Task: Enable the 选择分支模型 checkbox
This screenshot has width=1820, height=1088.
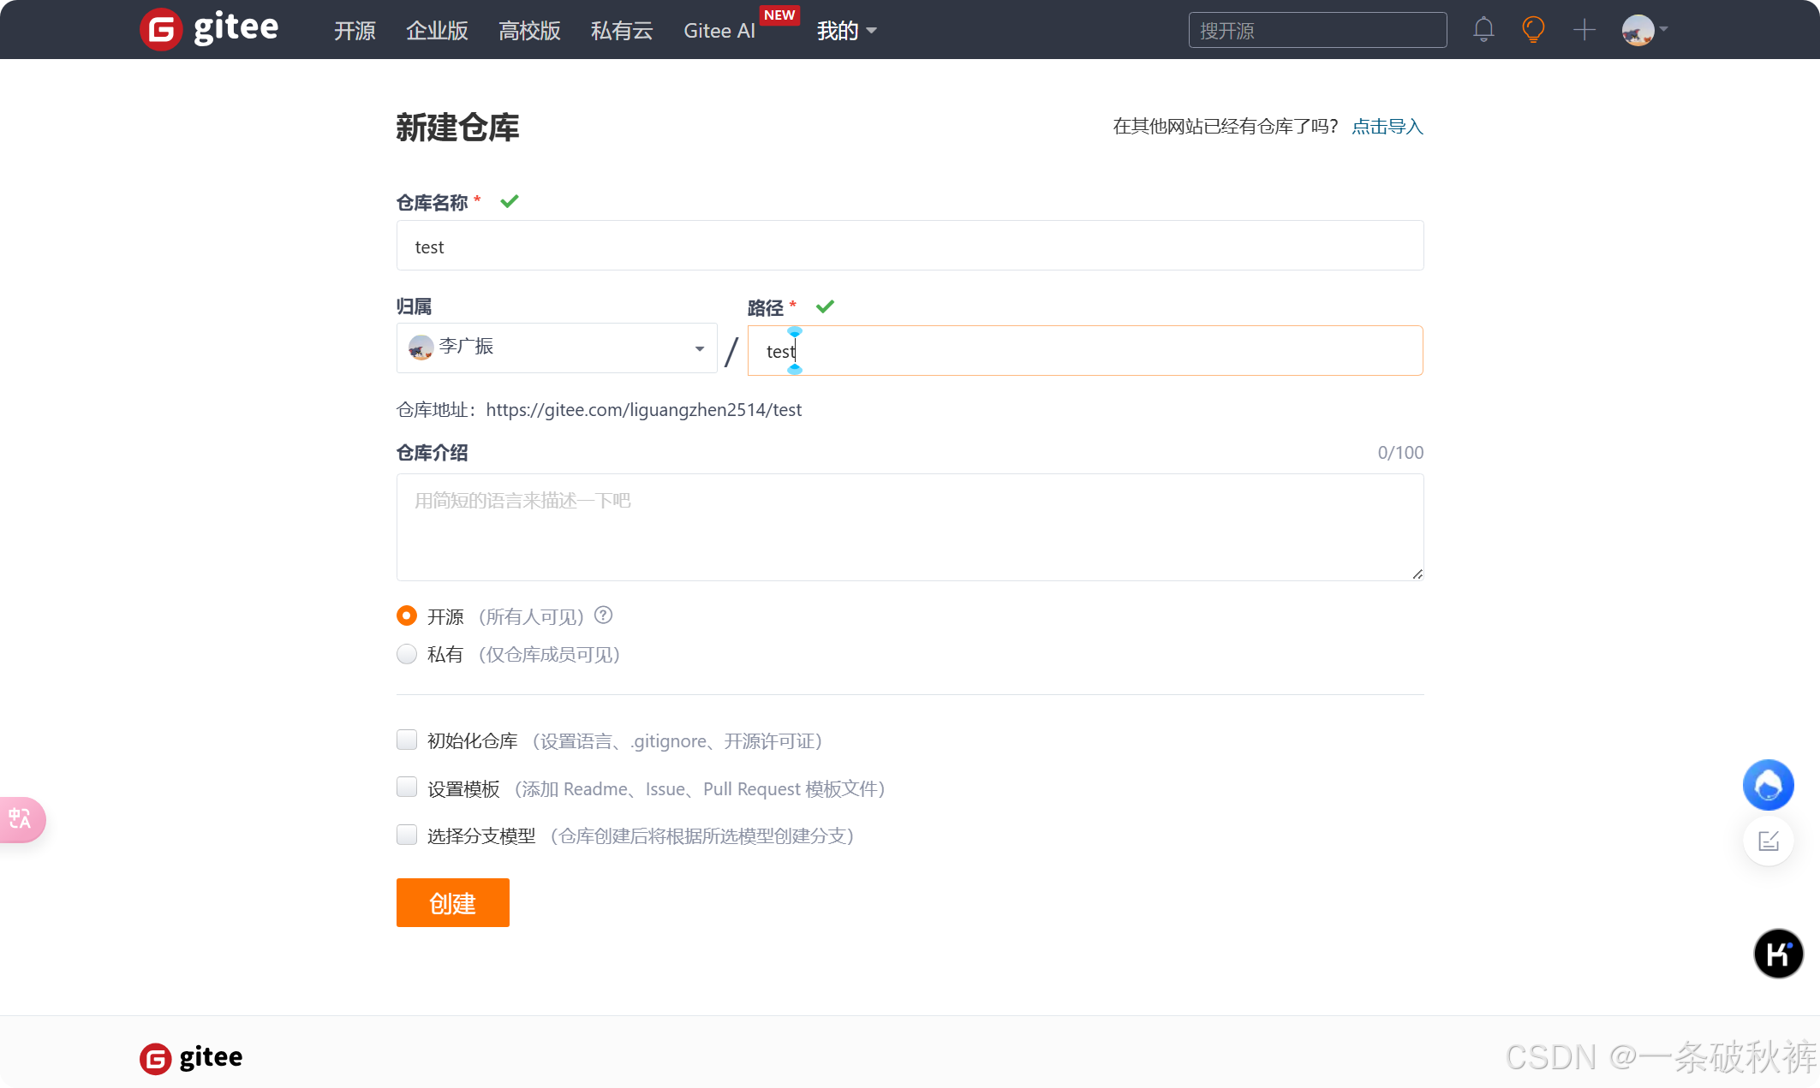Action: point(407,835)
